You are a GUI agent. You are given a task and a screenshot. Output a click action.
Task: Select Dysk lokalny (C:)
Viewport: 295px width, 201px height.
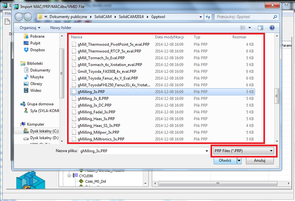click(44, 131)
